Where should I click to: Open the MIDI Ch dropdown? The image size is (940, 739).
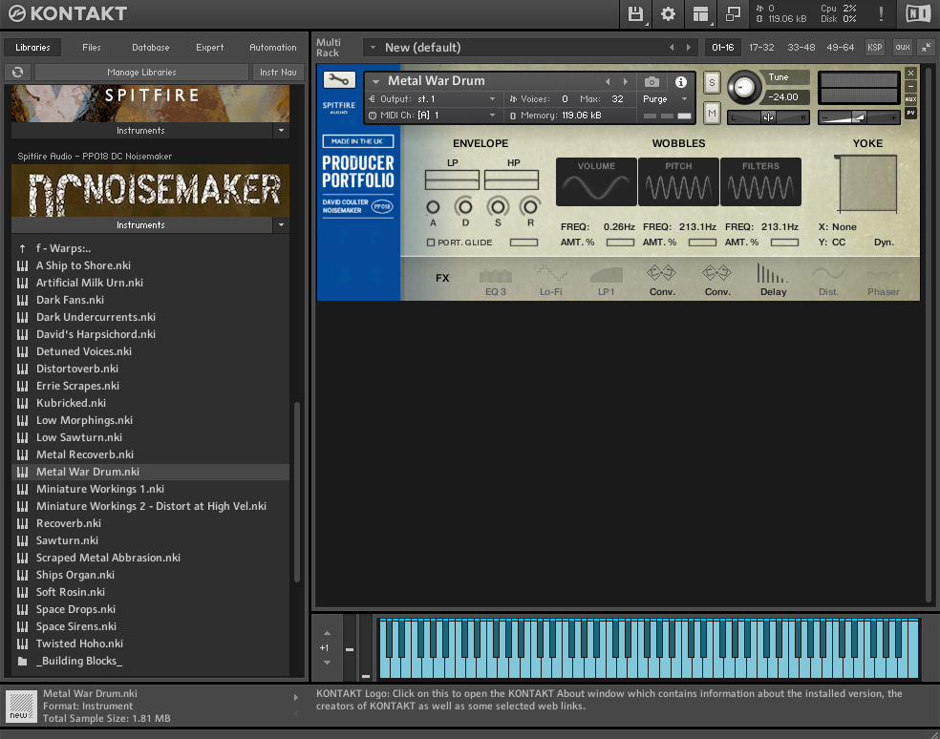(x=492, y=116)
